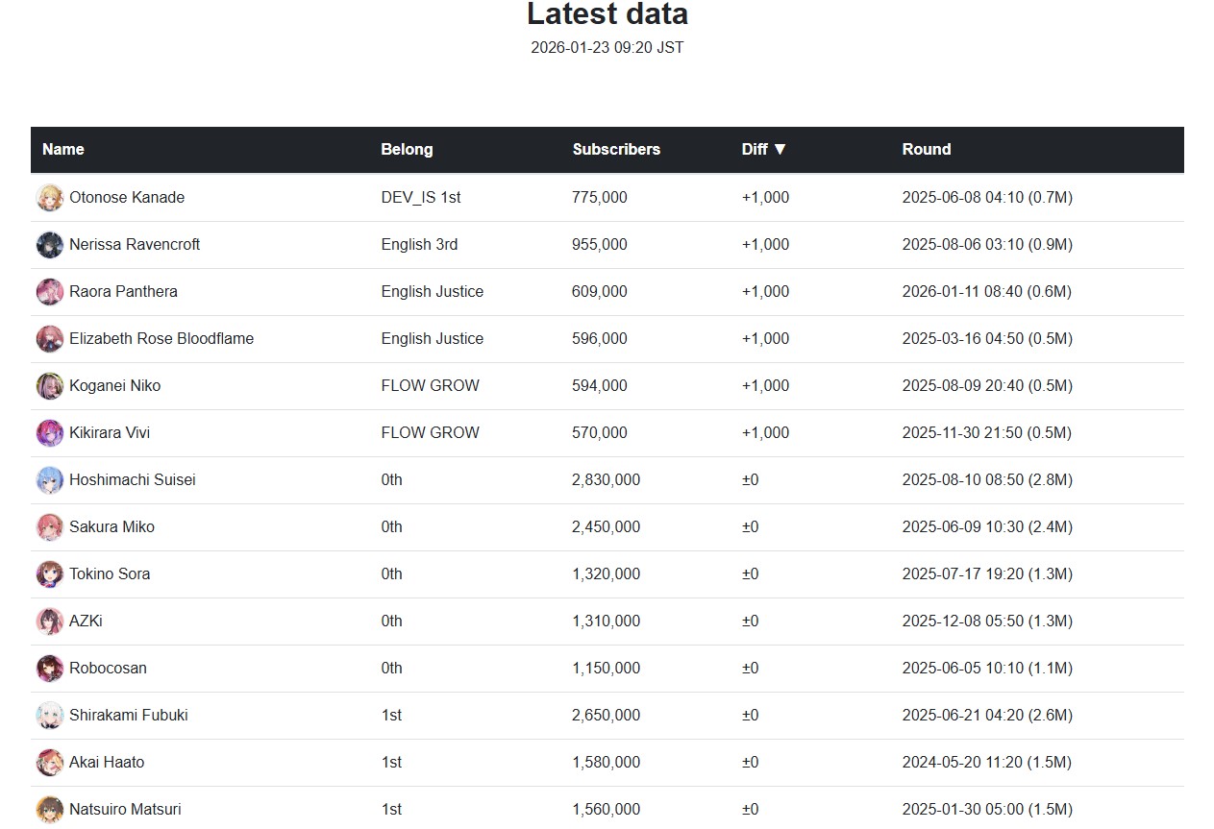Sort table by Belong column header

407,150
